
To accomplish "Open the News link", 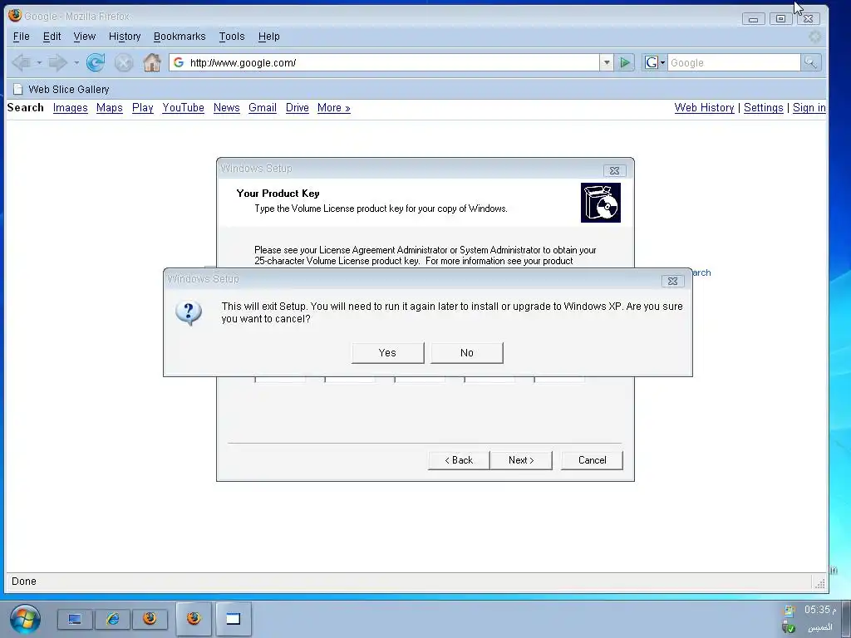I will coord(226,108).
